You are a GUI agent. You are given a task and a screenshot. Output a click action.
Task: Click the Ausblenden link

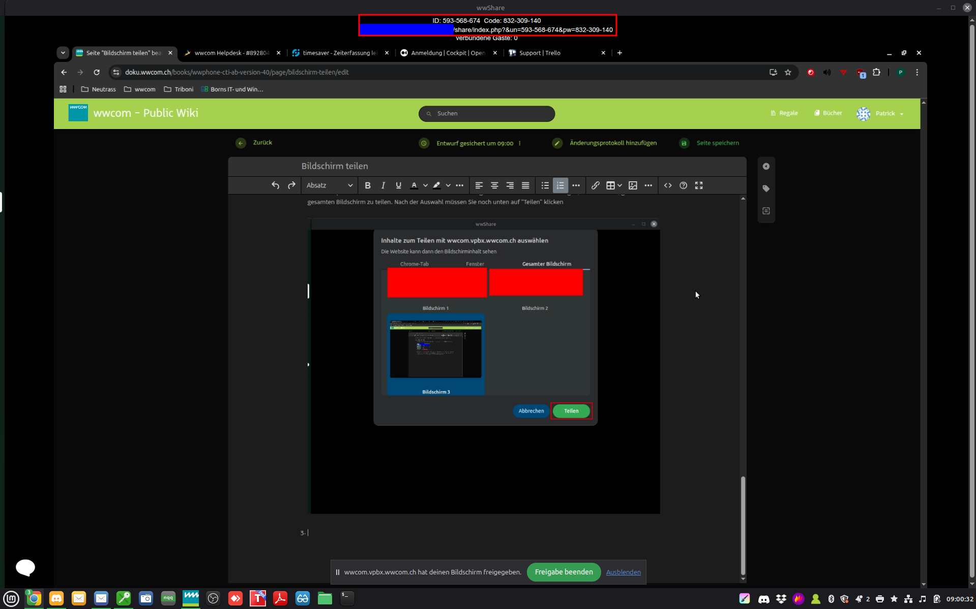pos(623,572)
